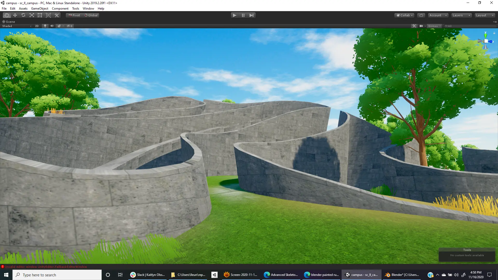The image size is (498, 280).
Task: Open the GameObject menu
Action: [x=39, y=9]
